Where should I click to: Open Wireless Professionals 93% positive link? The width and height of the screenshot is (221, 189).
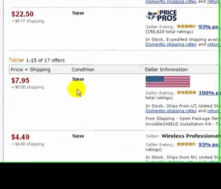(x=209, y=145)
